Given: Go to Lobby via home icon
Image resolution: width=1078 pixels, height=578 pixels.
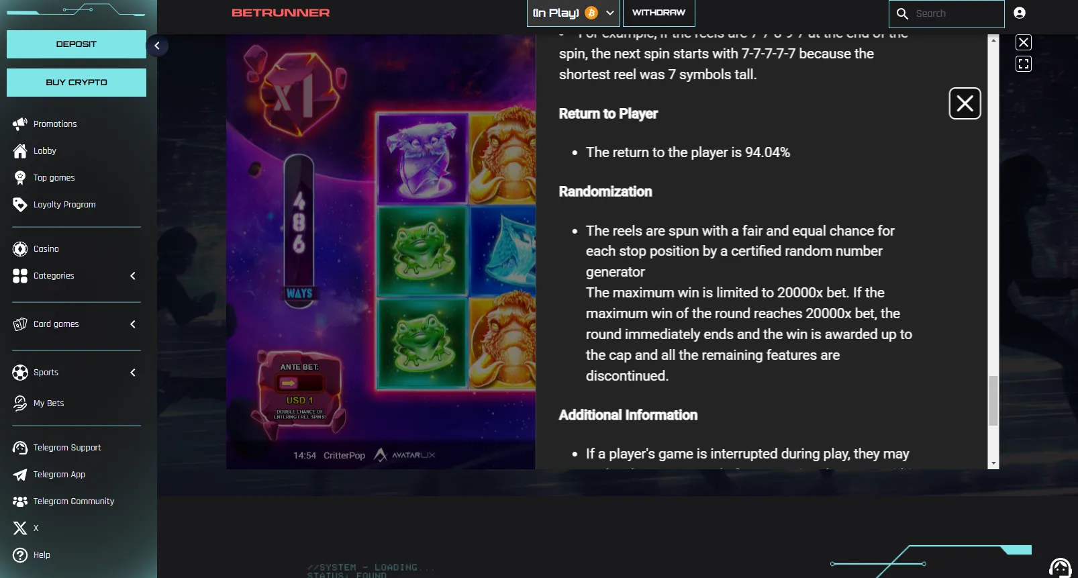Looking at the screenshot, I should click(x=20, y=151).
